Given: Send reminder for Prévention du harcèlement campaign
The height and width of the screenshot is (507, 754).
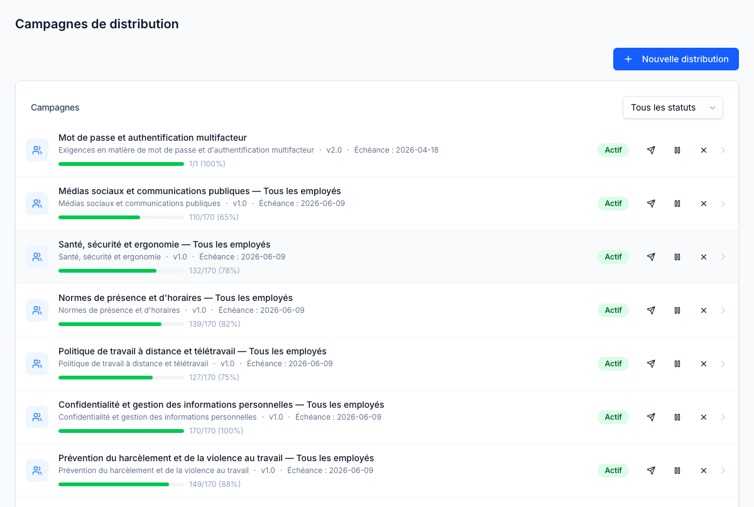Looking at the screenshot, I should (651, 471).
